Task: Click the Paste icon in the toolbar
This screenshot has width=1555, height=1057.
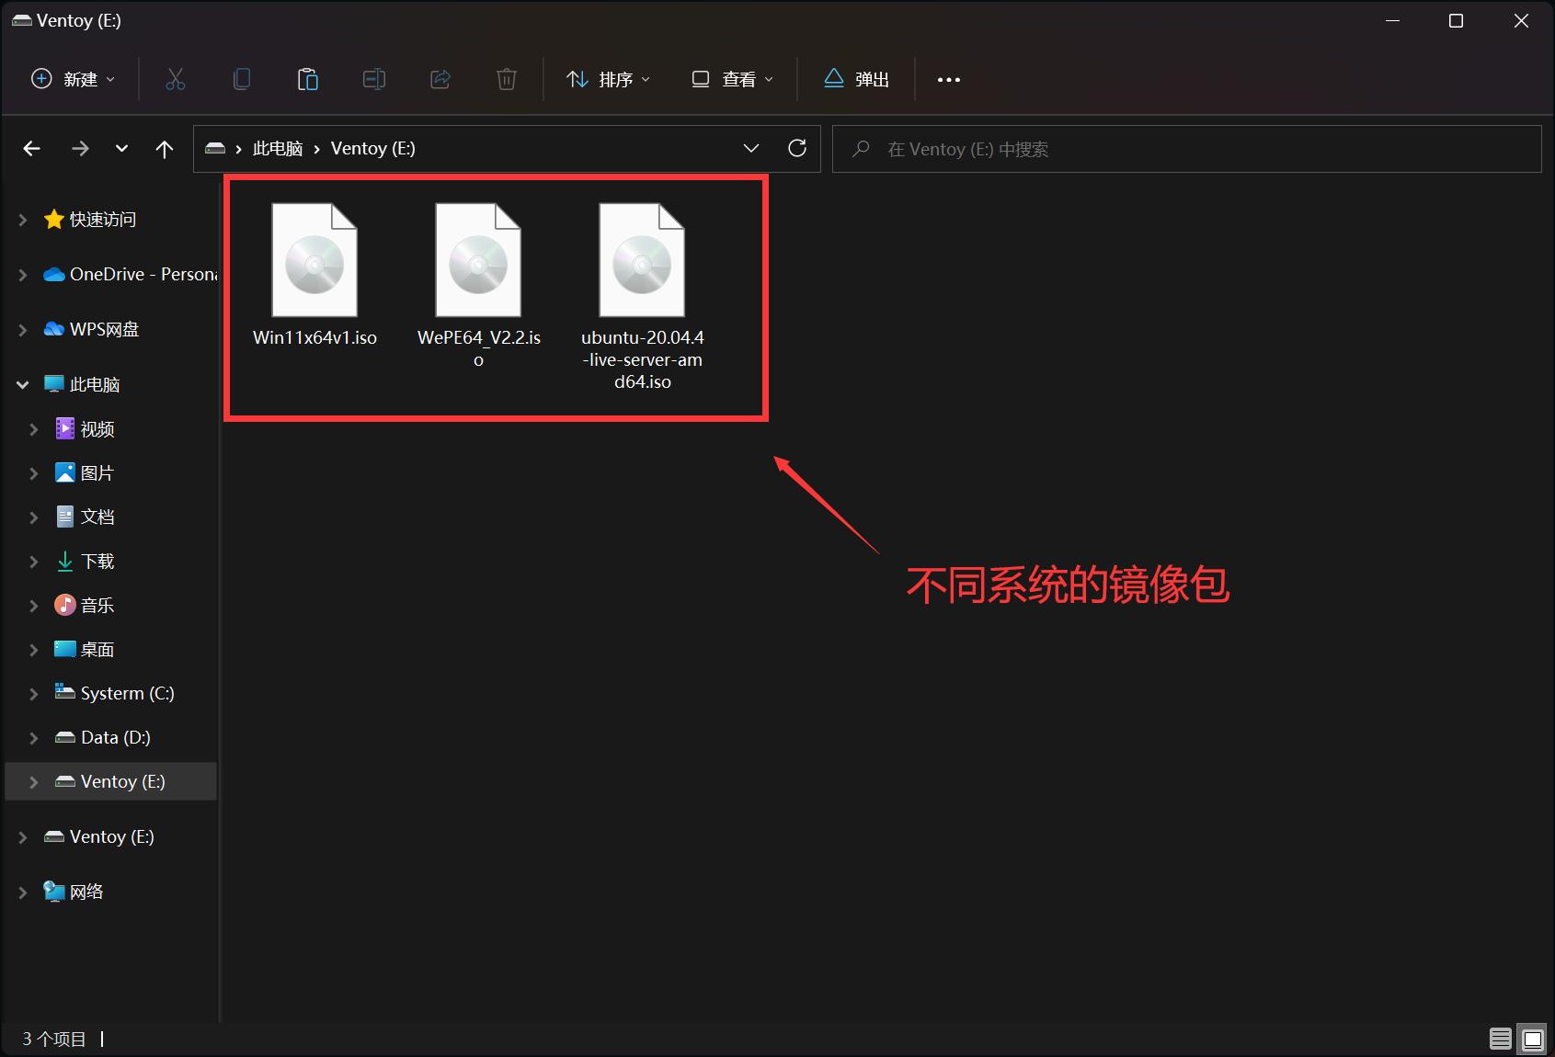Action: pos(307,79)
